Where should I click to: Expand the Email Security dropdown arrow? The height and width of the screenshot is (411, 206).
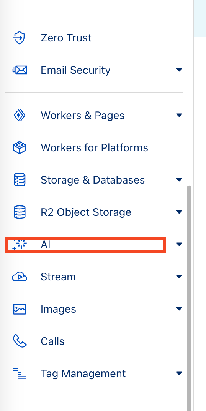[x=179, y=70]
